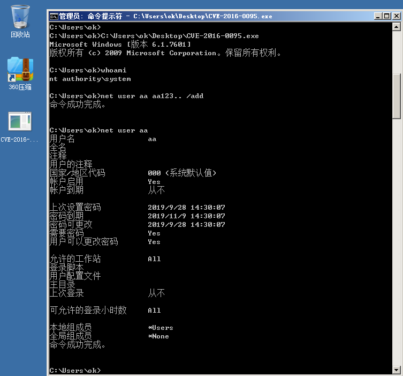The width and height of the screenshot is (403, 376).
Task: Maximize the command prompt window
Action: (387, 16)
